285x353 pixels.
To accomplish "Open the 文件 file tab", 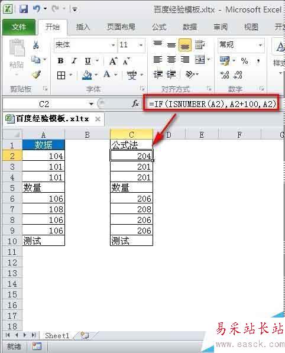I will (19, 27).
